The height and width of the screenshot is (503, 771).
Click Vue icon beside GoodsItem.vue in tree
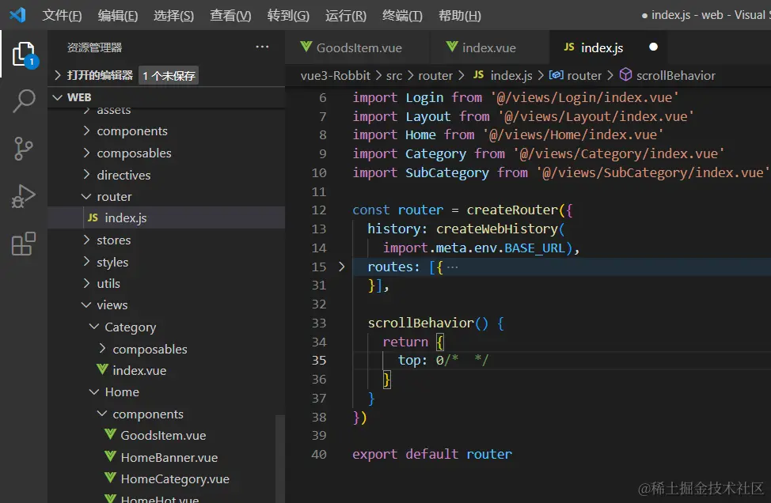pos(111,435)
